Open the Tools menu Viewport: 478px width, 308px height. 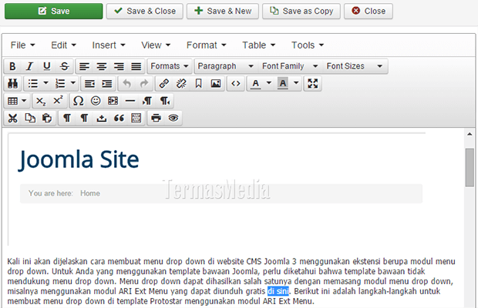pos(308,45)
